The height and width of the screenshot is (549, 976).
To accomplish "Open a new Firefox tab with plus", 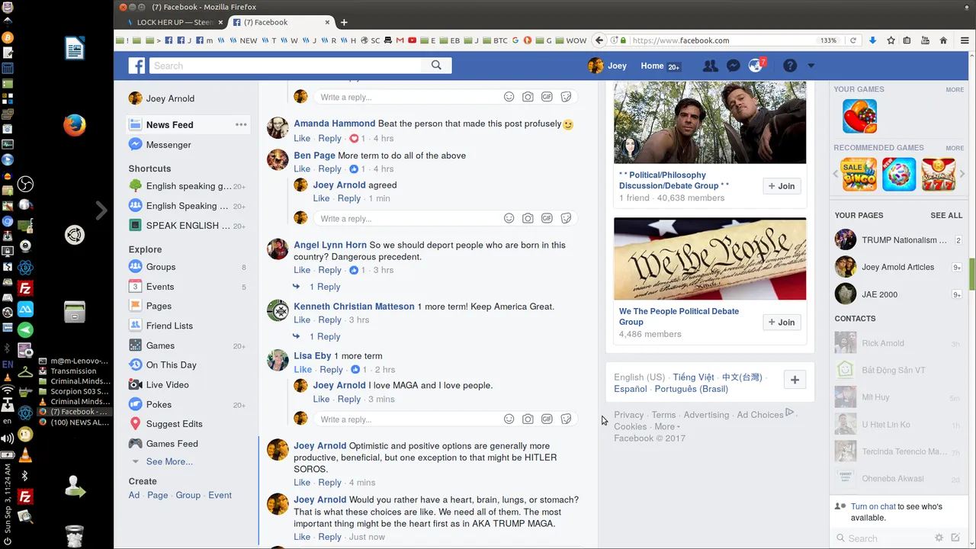I will [344, 22].
